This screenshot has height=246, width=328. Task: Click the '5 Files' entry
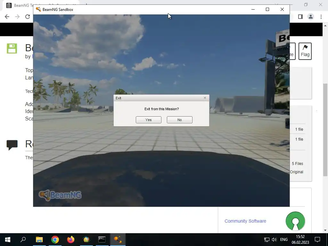pyautogui.click(x=298, y=164)
